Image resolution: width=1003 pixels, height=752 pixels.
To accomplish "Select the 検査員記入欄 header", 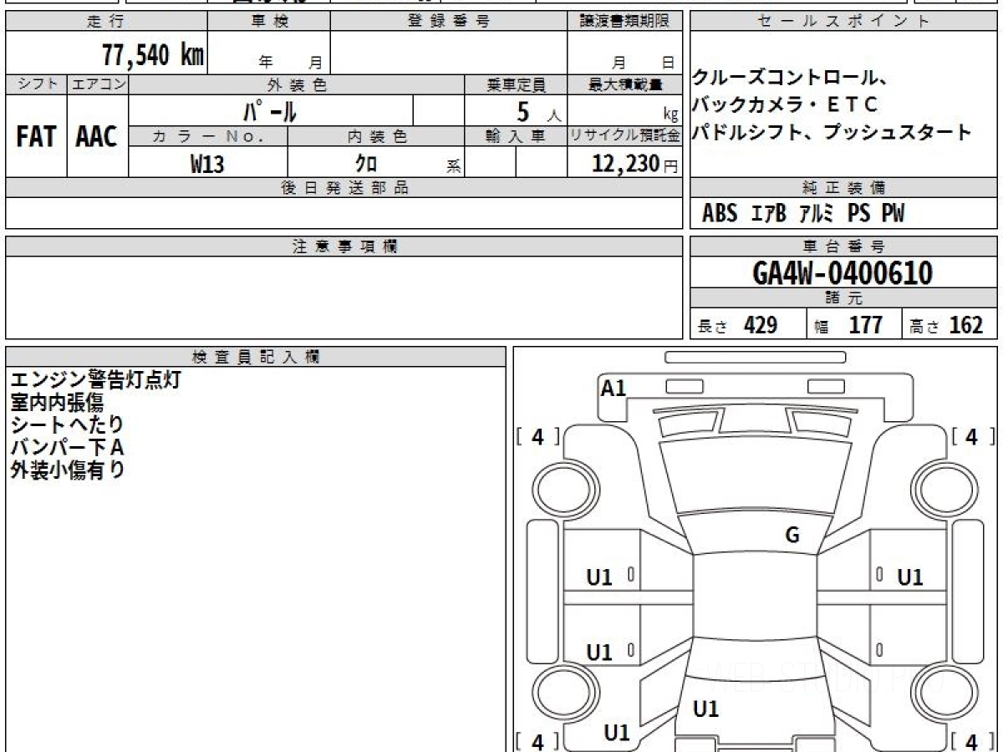I will click(256, 357).
